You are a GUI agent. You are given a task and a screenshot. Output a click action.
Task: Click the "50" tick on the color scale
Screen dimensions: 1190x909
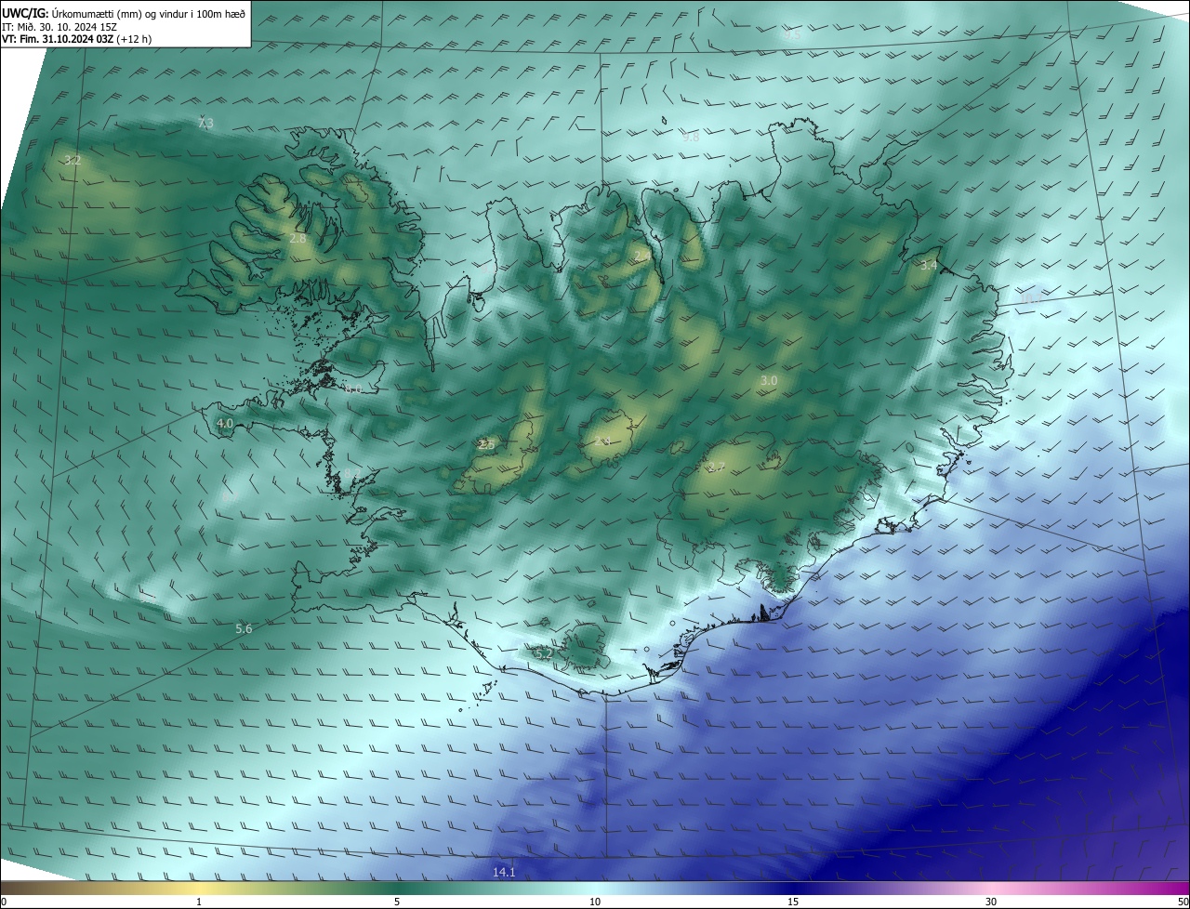pyautogui.click(x=1183, y=902)
